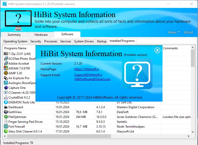
Task: Click the title bar HiBit app icon
Action: click(5, 4)
